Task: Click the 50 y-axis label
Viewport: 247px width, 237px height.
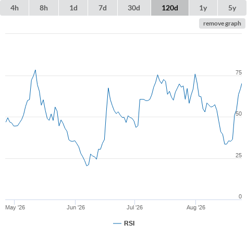Action: coord(239,114)
